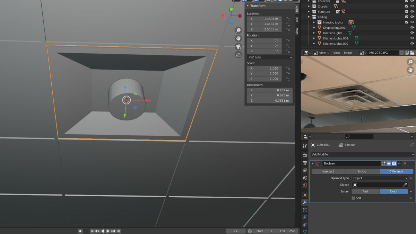The height and width of the screenshot is (234, 416).
Task: Click the play animation button
Action: pos(108,231)
